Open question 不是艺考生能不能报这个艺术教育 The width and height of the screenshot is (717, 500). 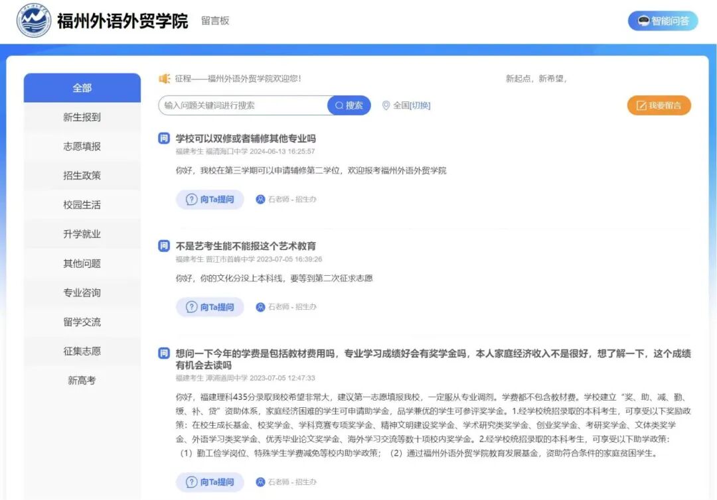click(246, 246)
